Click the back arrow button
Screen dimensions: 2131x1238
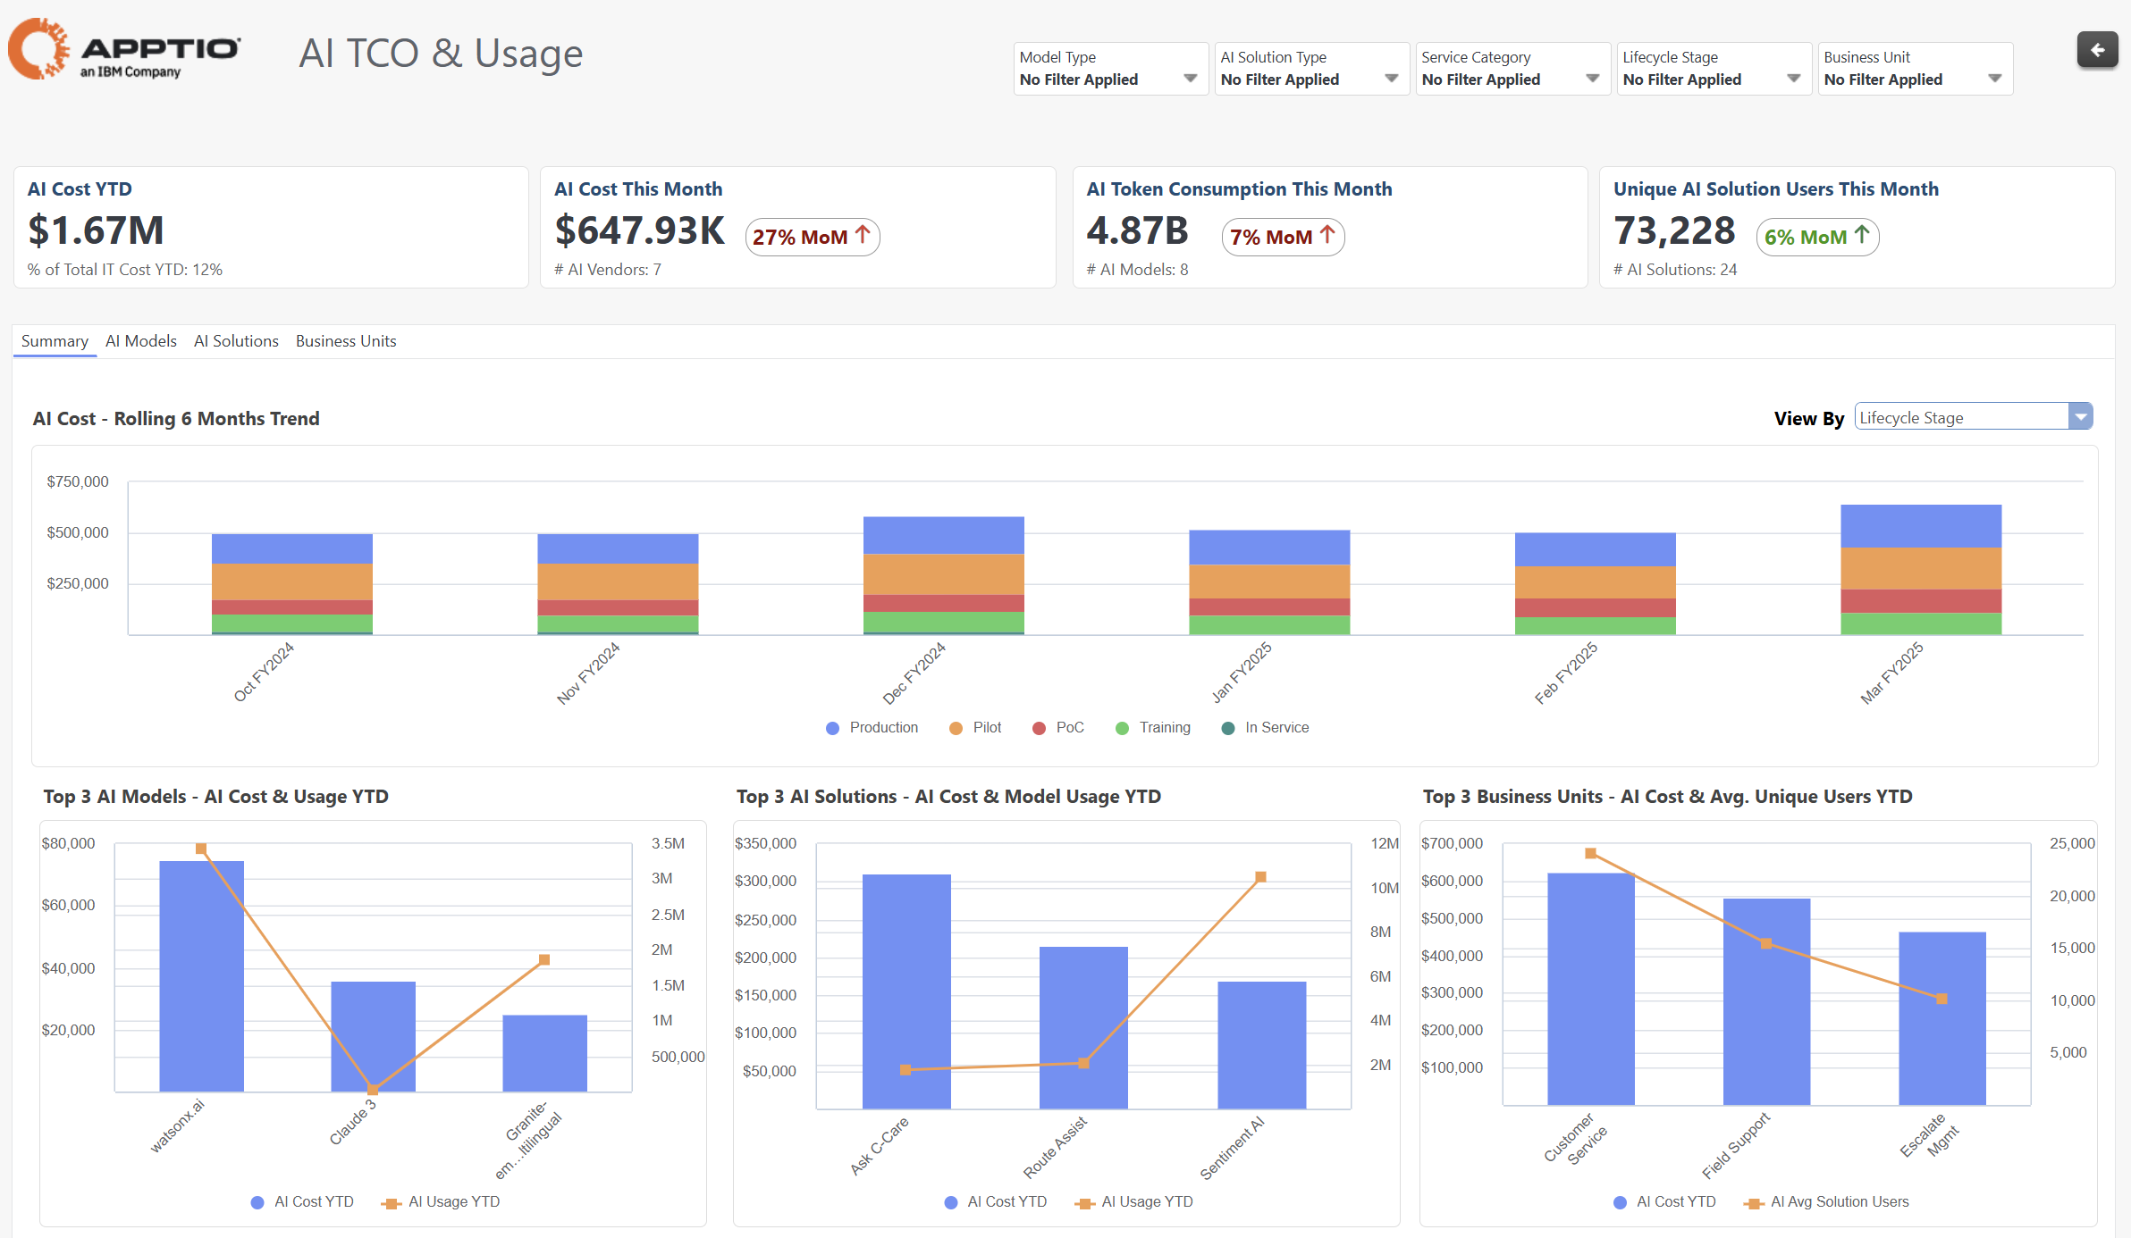[2096, 50]
